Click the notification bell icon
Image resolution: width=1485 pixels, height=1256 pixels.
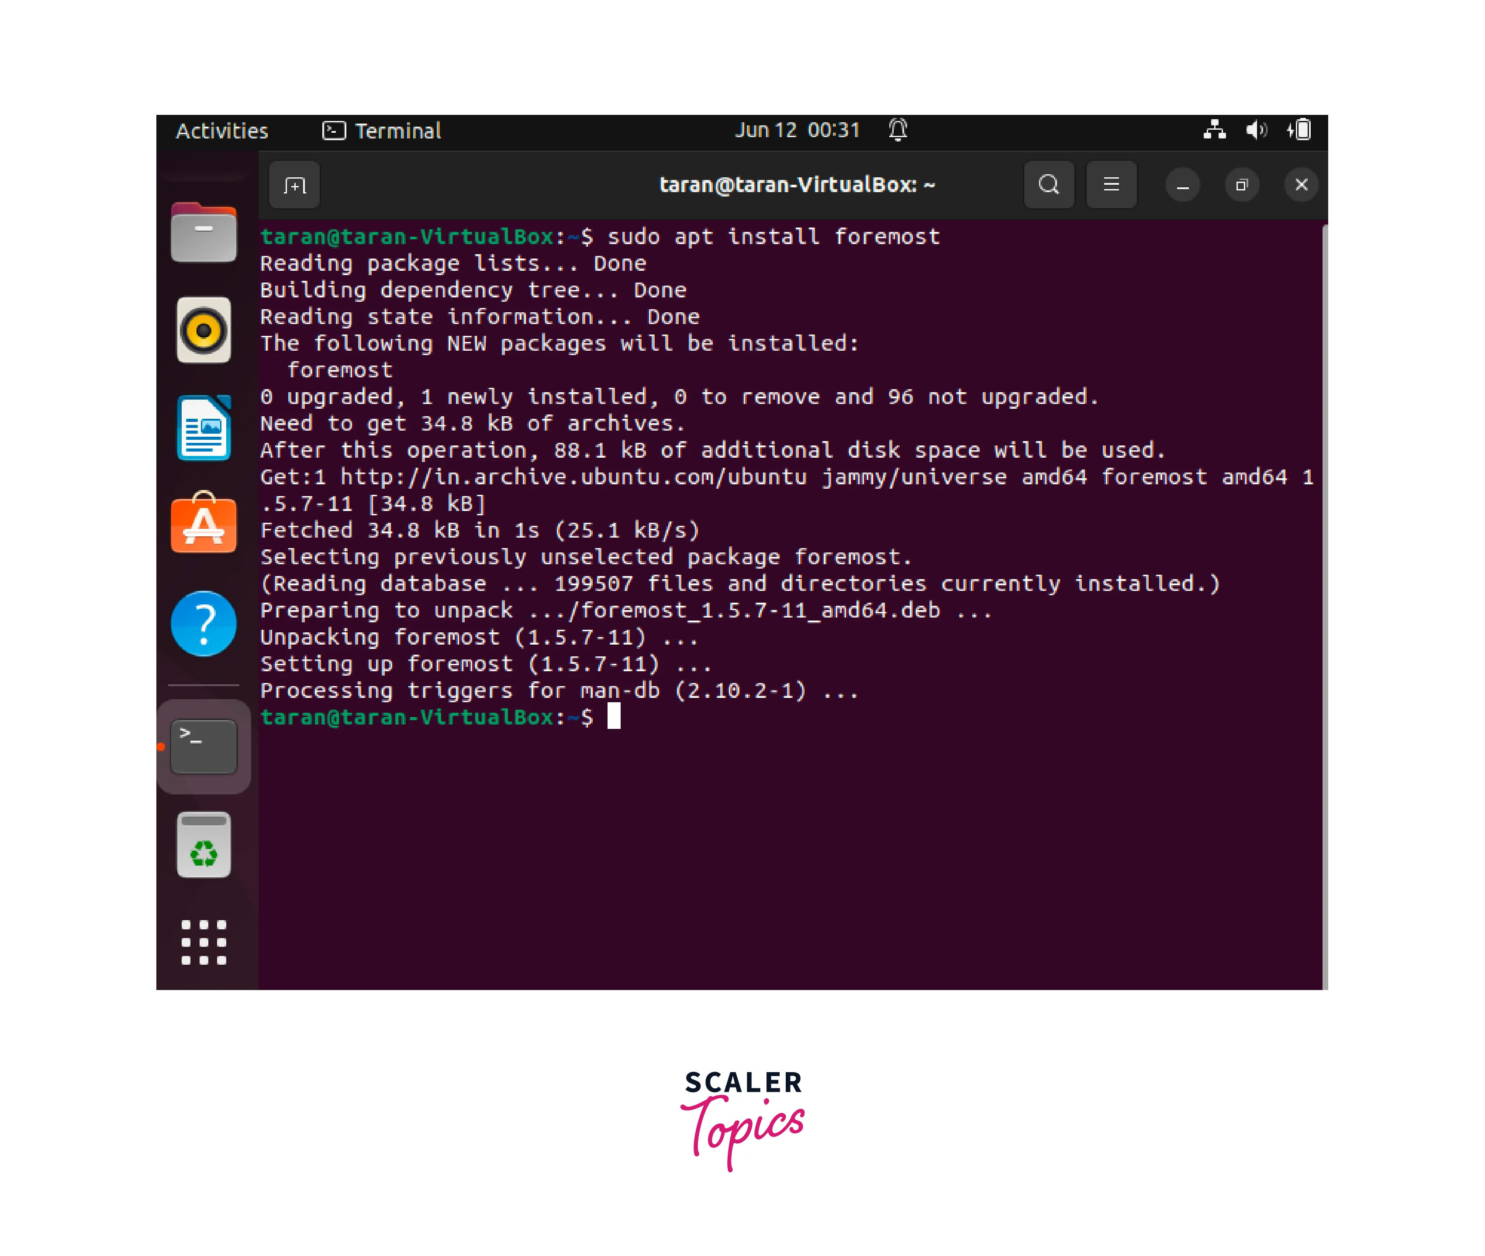pos(898,130)
